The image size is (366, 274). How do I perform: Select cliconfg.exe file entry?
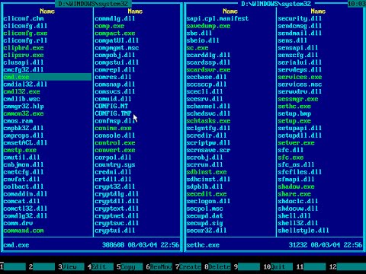[x=25, y=33]
